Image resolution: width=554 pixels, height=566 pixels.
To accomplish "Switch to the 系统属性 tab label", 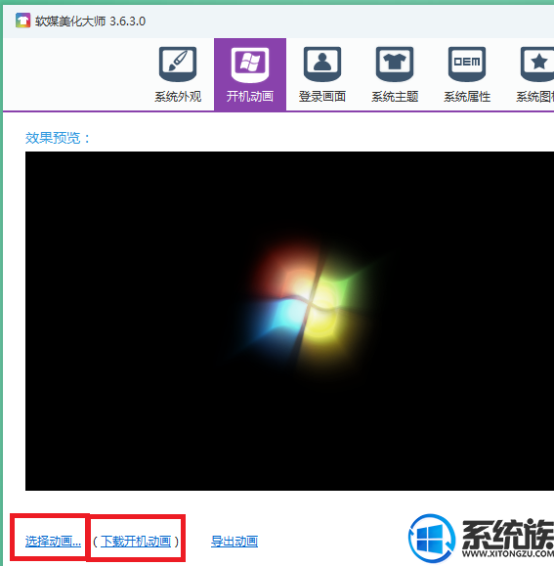I will tap(467, 97).
